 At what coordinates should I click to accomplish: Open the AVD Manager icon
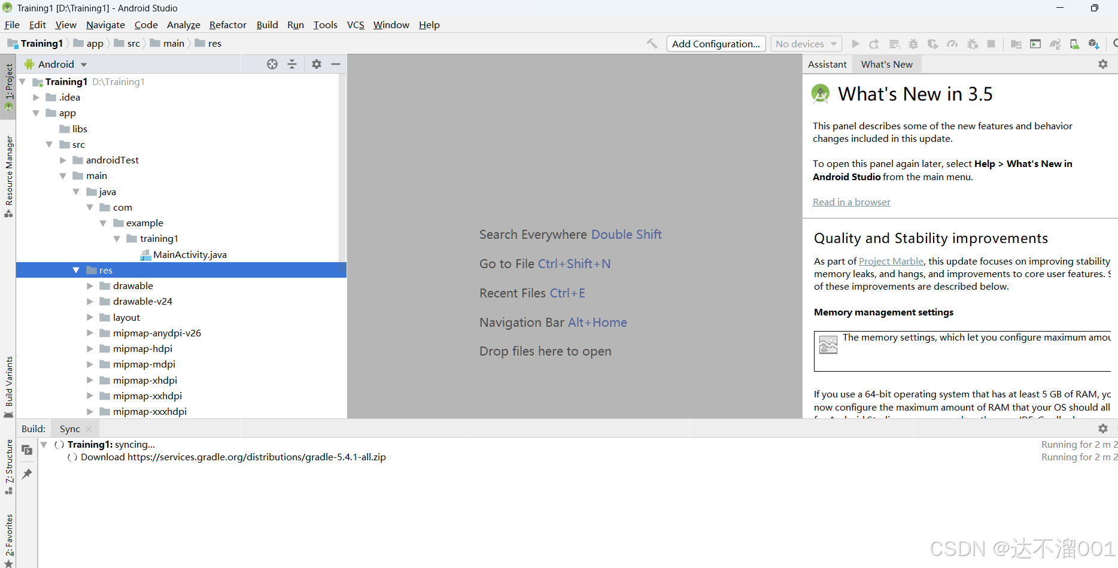pos(1075,44)
